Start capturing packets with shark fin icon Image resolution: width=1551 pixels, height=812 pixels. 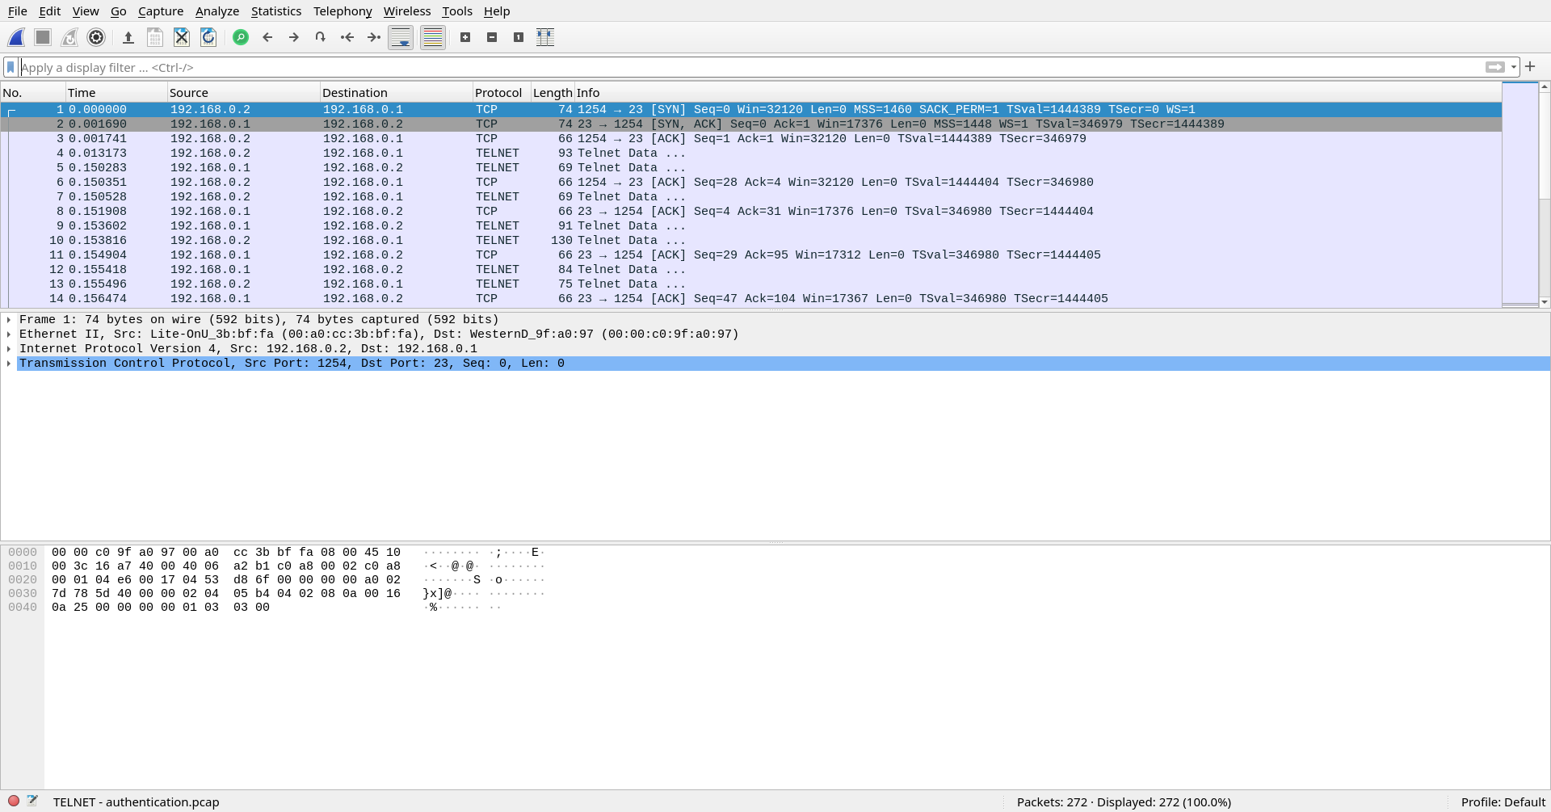pyautogui.click(x=16, y=37)
